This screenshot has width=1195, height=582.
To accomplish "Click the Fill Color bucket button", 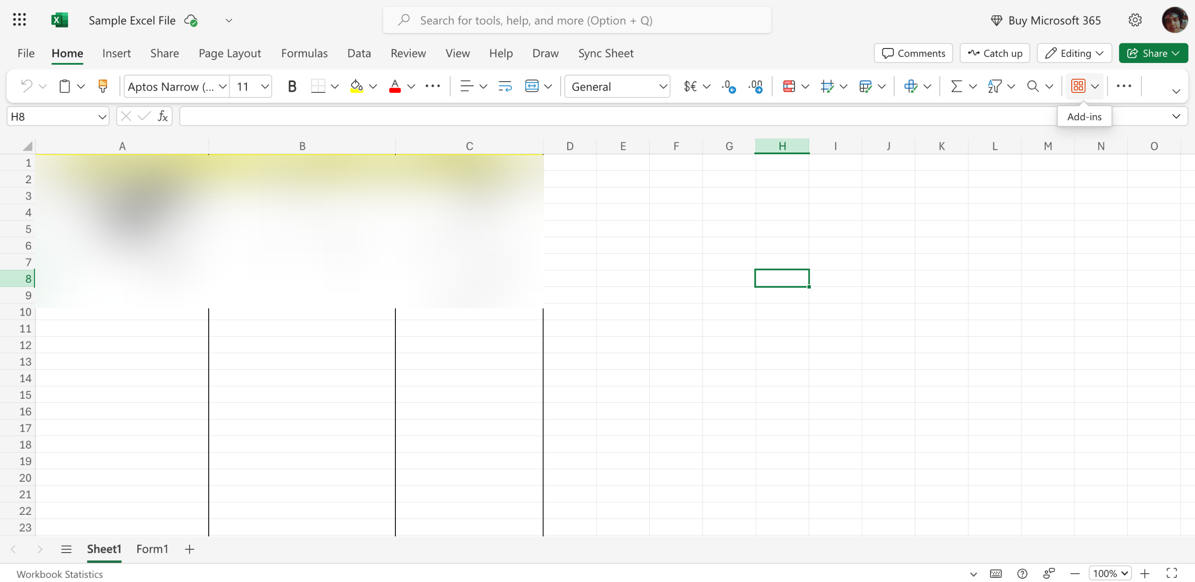I will point(357,86).
